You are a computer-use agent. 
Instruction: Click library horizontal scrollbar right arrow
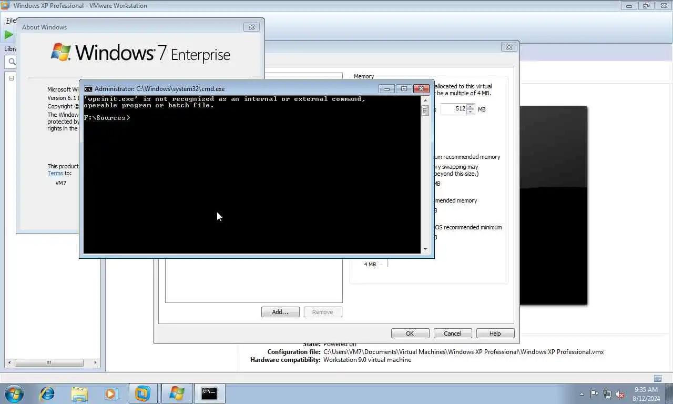point(95,362)
